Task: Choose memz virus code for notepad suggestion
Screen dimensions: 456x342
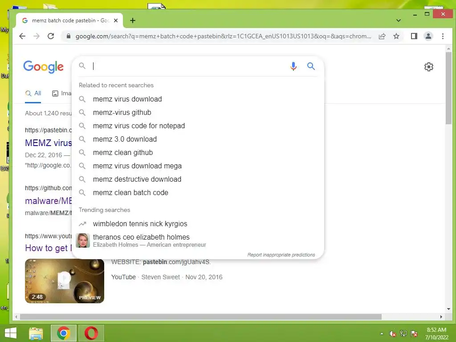Action: point(198,126)
